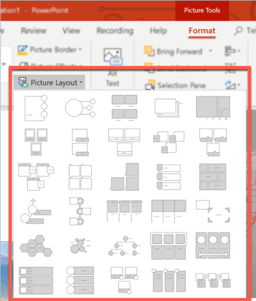
Task: Click the Bring Forward button
Action: 173,51
